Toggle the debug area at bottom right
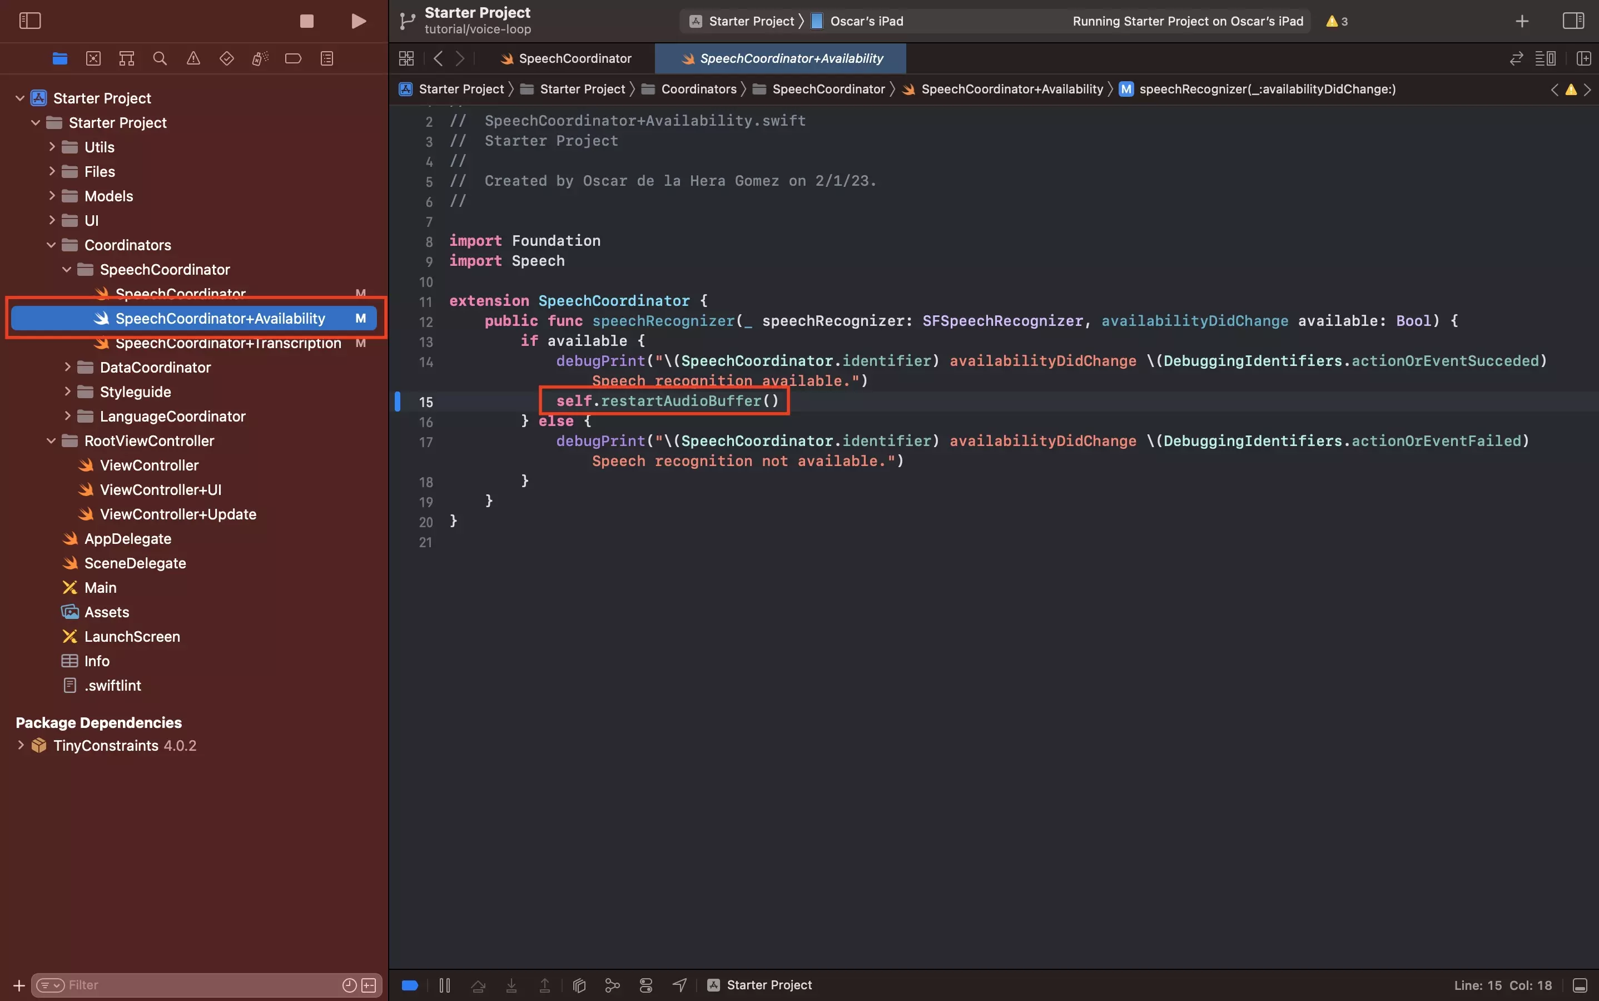 point(1580,985)
